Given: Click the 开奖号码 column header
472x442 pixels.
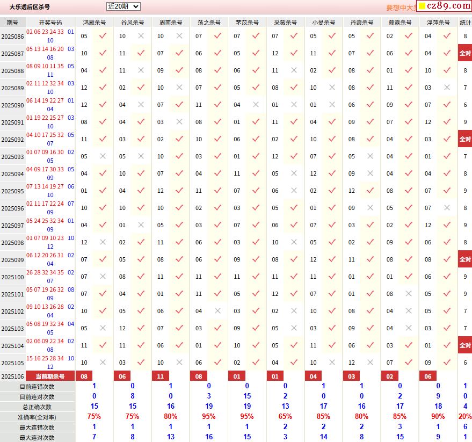Looking at the screenshot, I should tap(50, 22).
